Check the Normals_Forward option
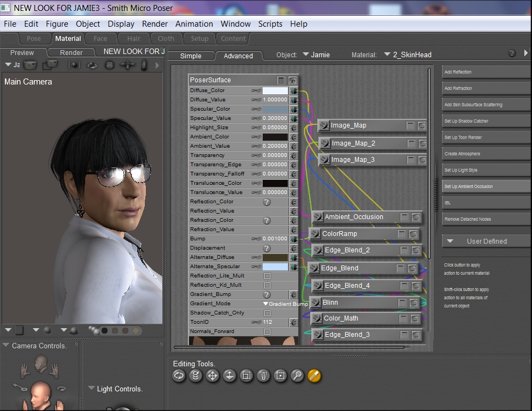The image size is (532, 411). [x=267, y=331]
